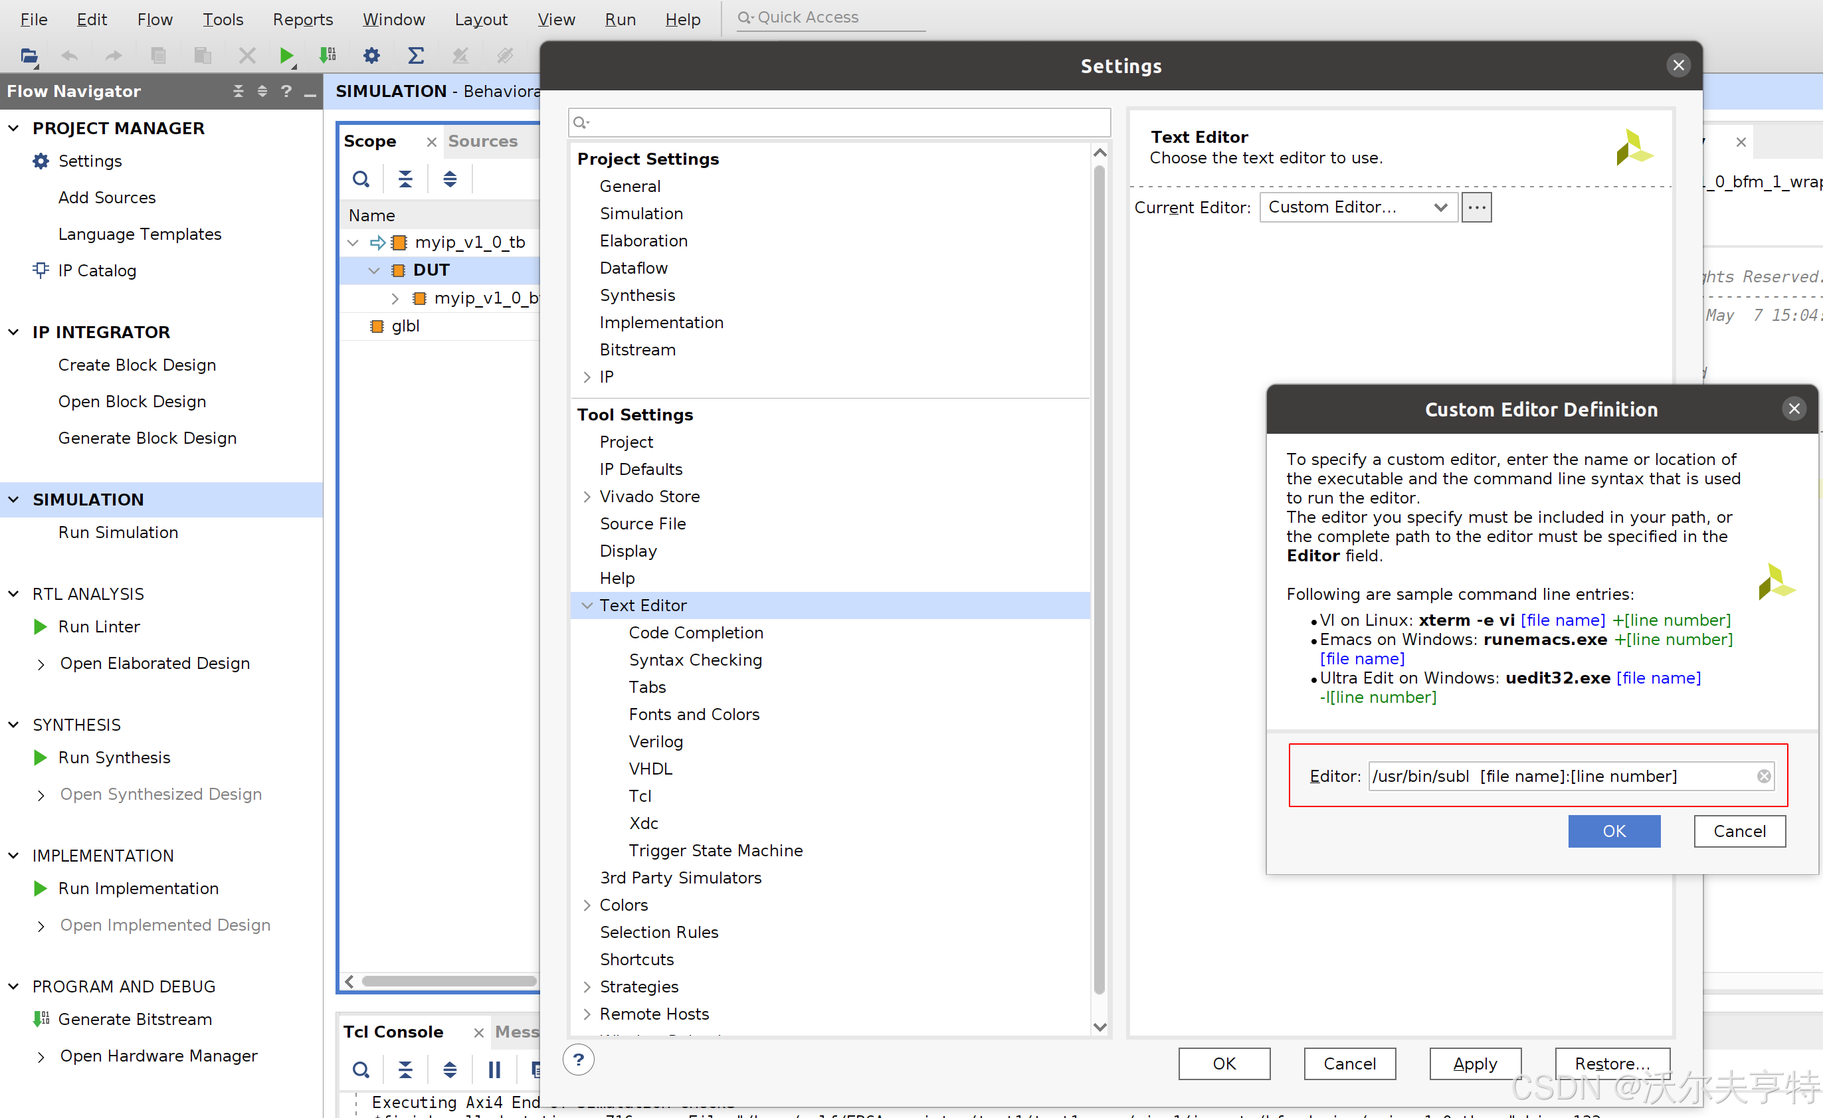The height and width of the screenshot is (1118, 1823).
Task: Expand the Remote Hosts settings node
Action: (587, 1014)
